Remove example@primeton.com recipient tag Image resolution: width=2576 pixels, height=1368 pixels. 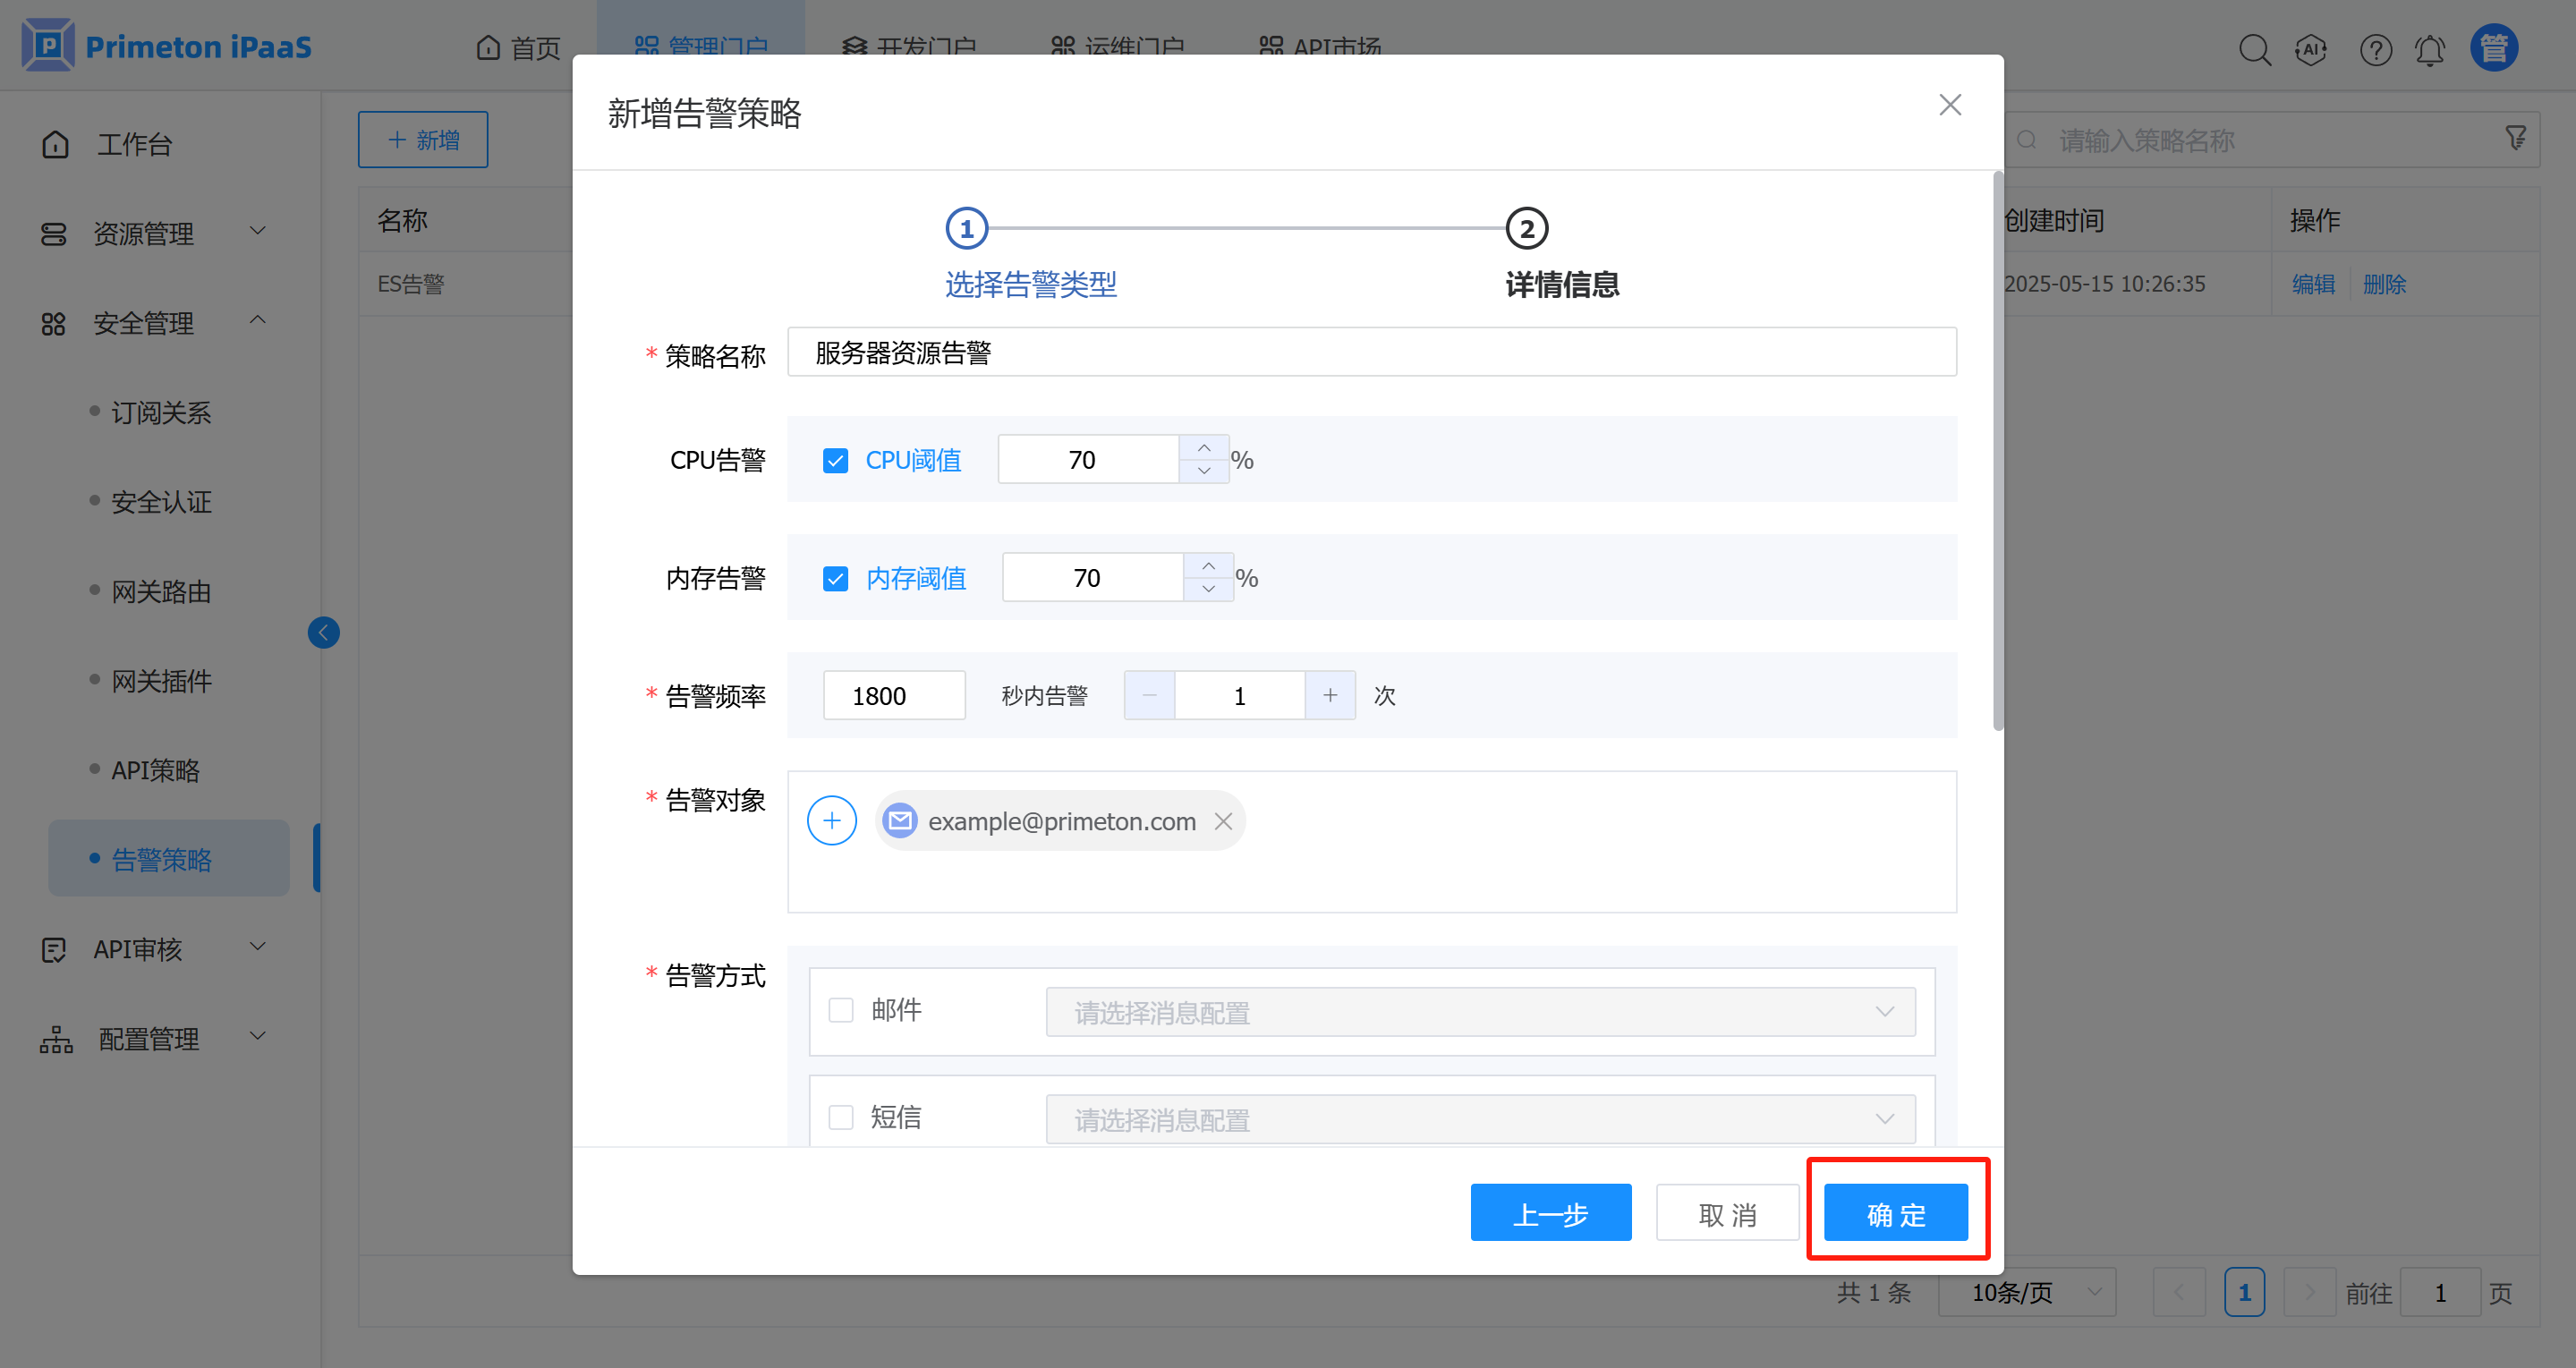click(x=1222, y=821)
